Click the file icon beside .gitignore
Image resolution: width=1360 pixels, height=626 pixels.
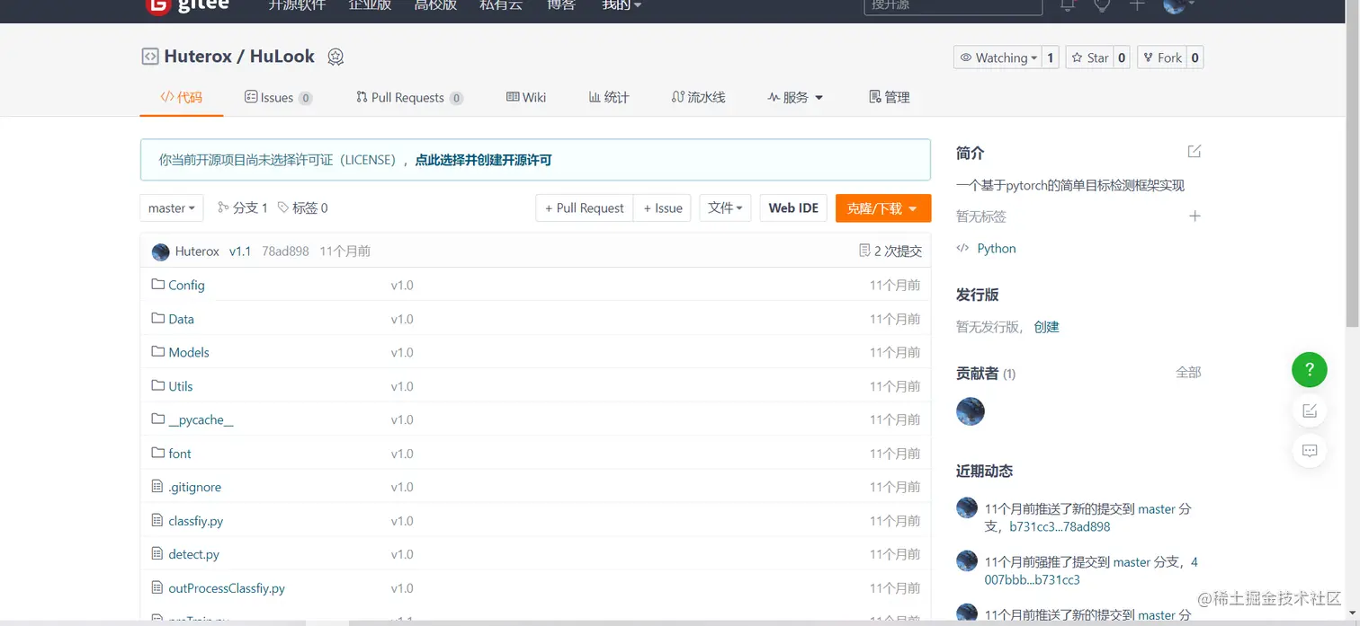[x=158, y=487]
